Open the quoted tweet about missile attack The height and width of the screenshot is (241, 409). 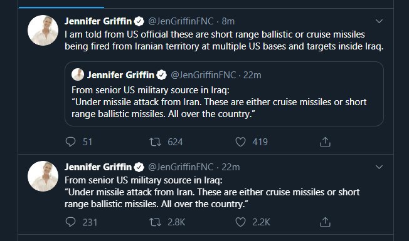point(224,94)
